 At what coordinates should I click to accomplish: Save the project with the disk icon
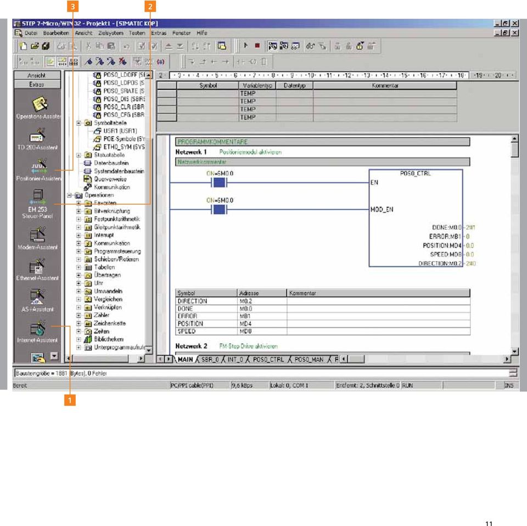pos(46,46)
